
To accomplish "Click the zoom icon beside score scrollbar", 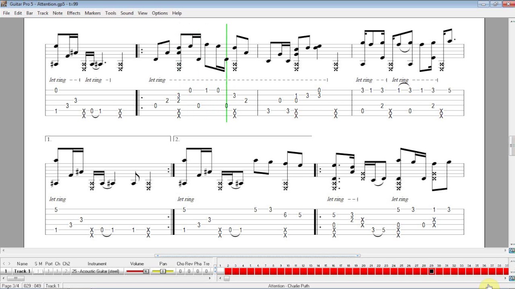I will (x=512, y=250).
